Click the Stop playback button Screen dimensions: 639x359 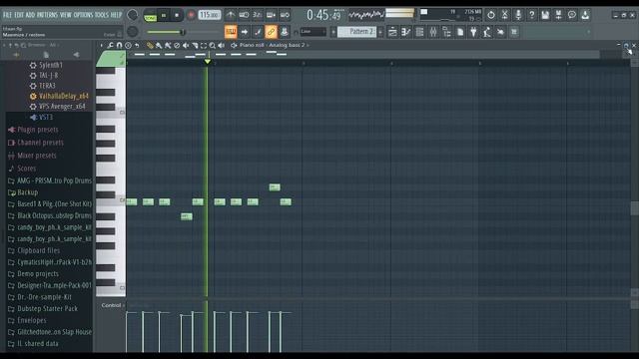pyautogui.click(x=177, y=16)
